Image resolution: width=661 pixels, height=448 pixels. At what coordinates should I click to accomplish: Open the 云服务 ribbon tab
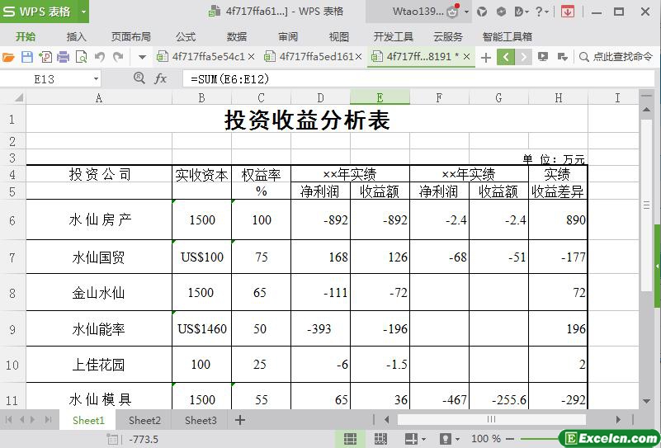[448, 36]
